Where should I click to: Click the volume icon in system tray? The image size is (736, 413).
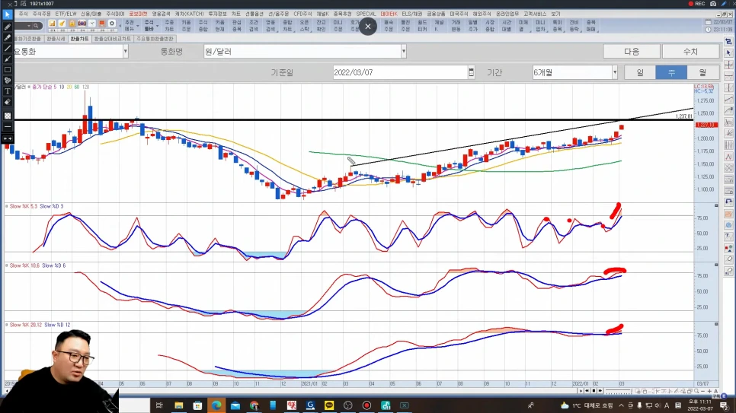coord(658,405)
